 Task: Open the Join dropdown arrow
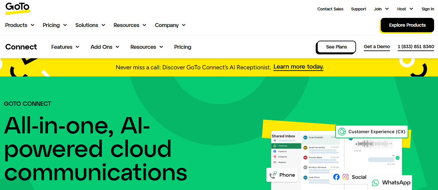pos(387,9)
